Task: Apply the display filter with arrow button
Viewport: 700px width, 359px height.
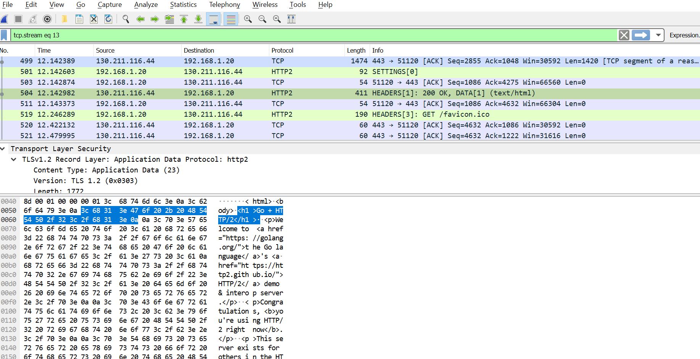Action: click(x=640, y=35)
